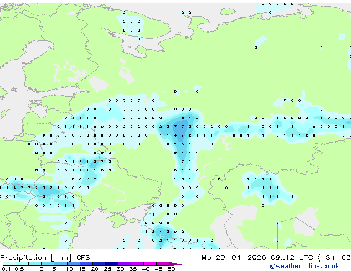The width and height of the screenshot is (351, 271).
Task: Click the legend label '0.1'
Action: point(6,269)
